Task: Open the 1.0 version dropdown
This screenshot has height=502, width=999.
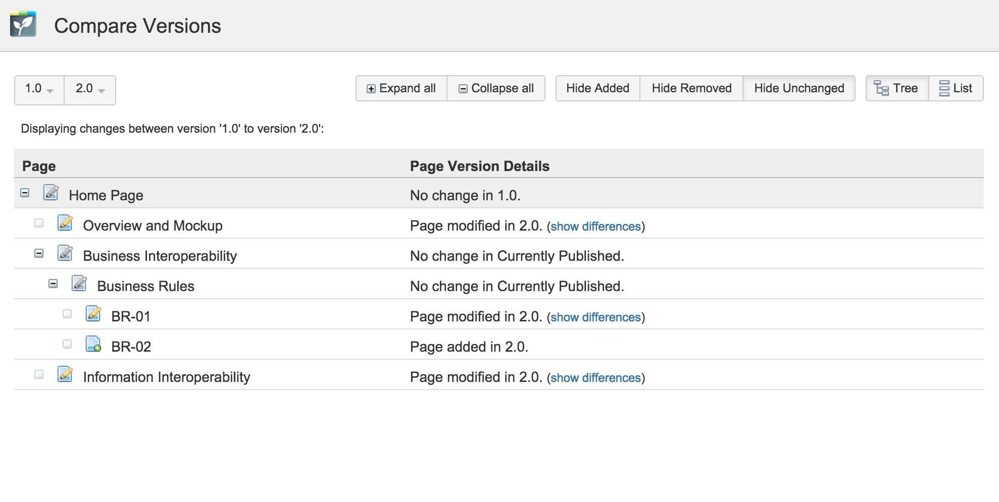Action: [x=39, y=90]
